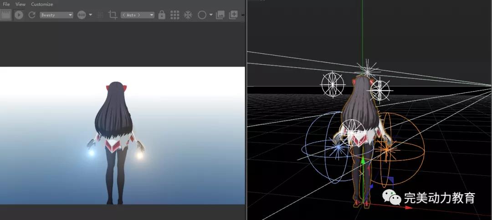
Task: Click the RGB channel display icon
Action: click(82, 15)
